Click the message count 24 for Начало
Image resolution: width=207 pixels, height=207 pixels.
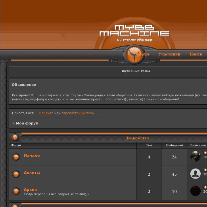click(x=174, y=157)
